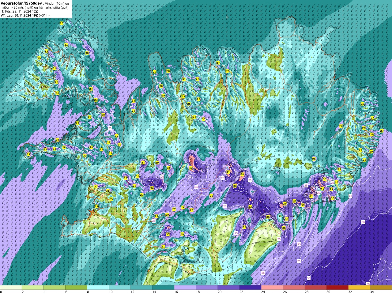Click the '0' tick on the legend scale

(1, 292)
